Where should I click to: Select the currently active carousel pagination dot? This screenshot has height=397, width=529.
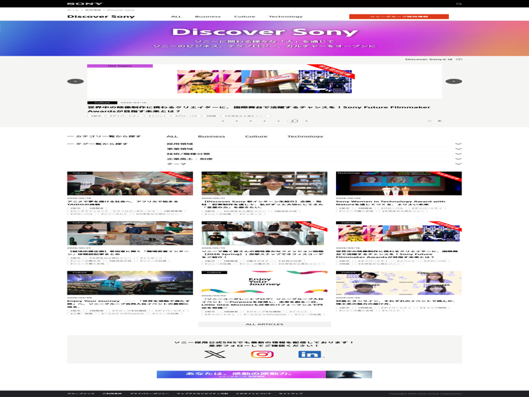[292, 121]
